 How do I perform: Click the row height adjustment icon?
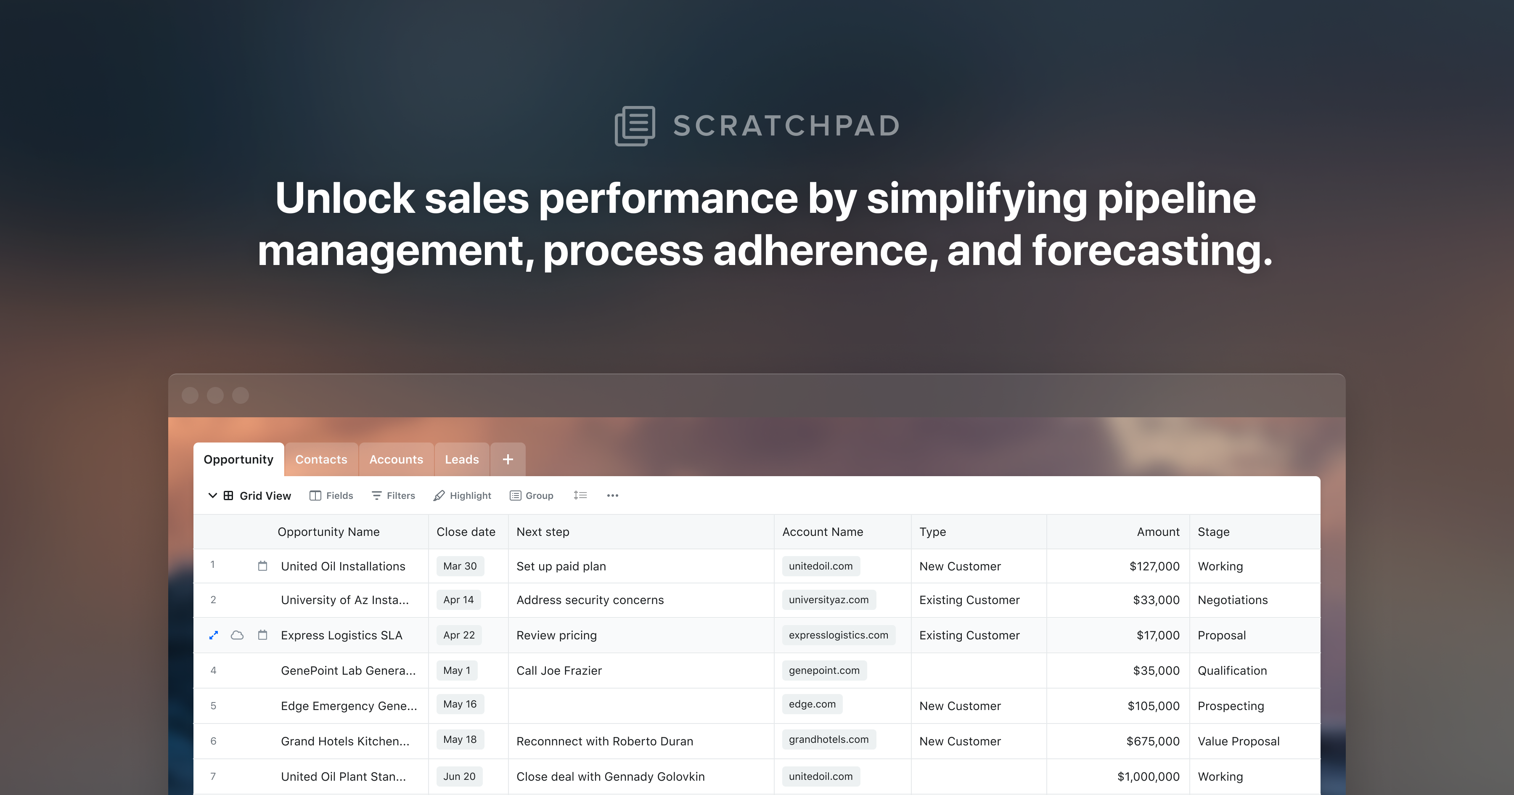(580, 495)
